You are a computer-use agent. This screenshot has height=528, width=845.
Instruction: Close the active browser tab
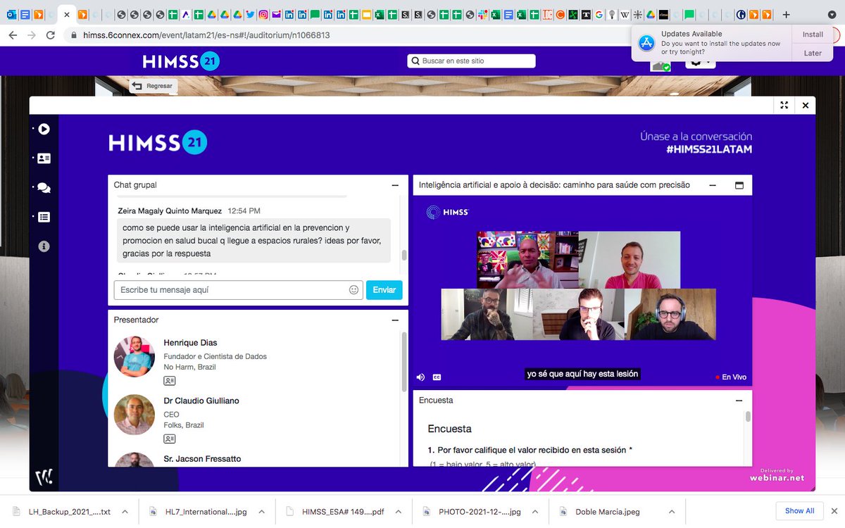[x=67, y=14]
